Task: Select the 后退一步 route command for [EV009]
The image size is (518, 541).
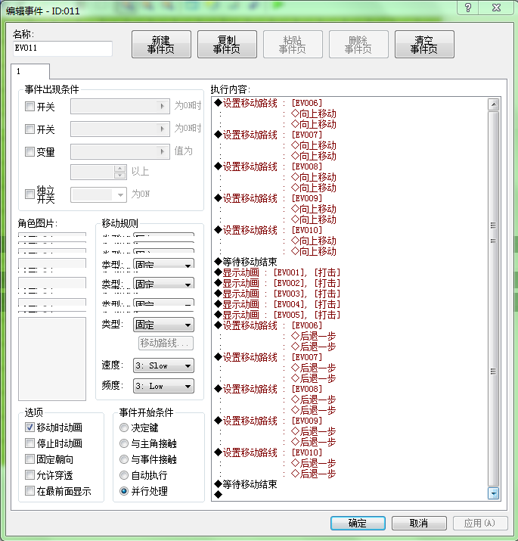Action: (268, 421)
